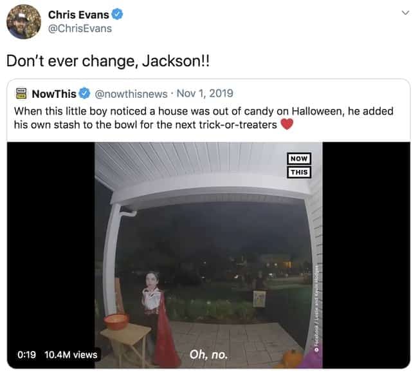
Task: Open the tweet options chevron menu
Action: tap(405, 12)
